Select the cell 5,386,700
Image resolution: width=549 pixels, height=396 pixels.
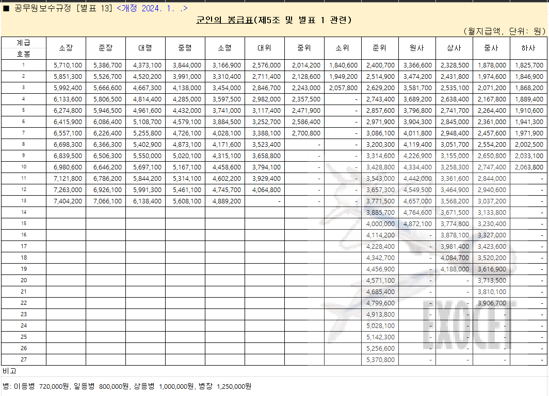tap(106, 65)
